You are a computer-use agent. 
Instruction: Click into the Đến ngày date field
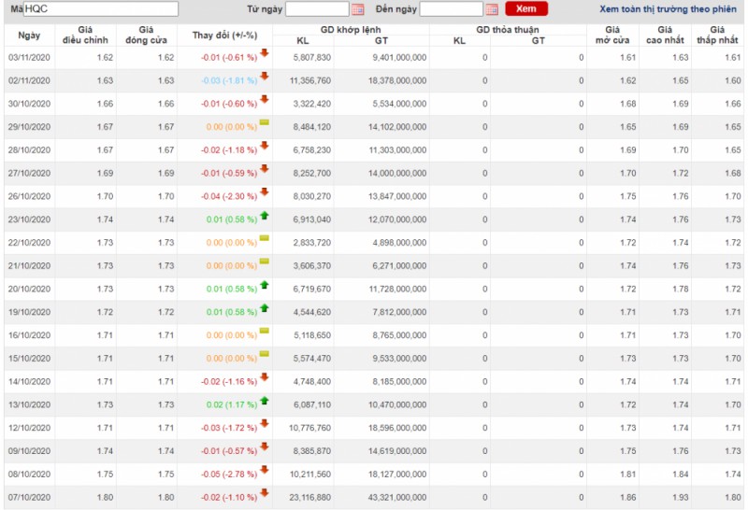coord(452,9)
